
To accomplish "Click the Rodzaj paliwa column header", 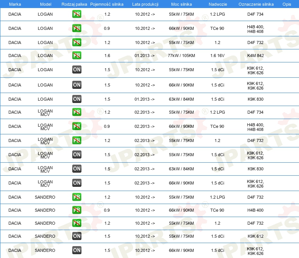I will (x=74, y=4).
